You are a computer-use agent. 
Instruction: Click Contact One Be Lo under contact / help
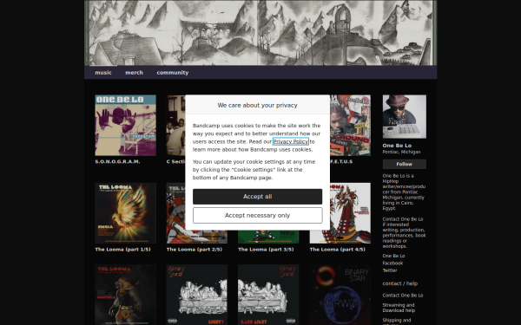(x=403, y=296)
